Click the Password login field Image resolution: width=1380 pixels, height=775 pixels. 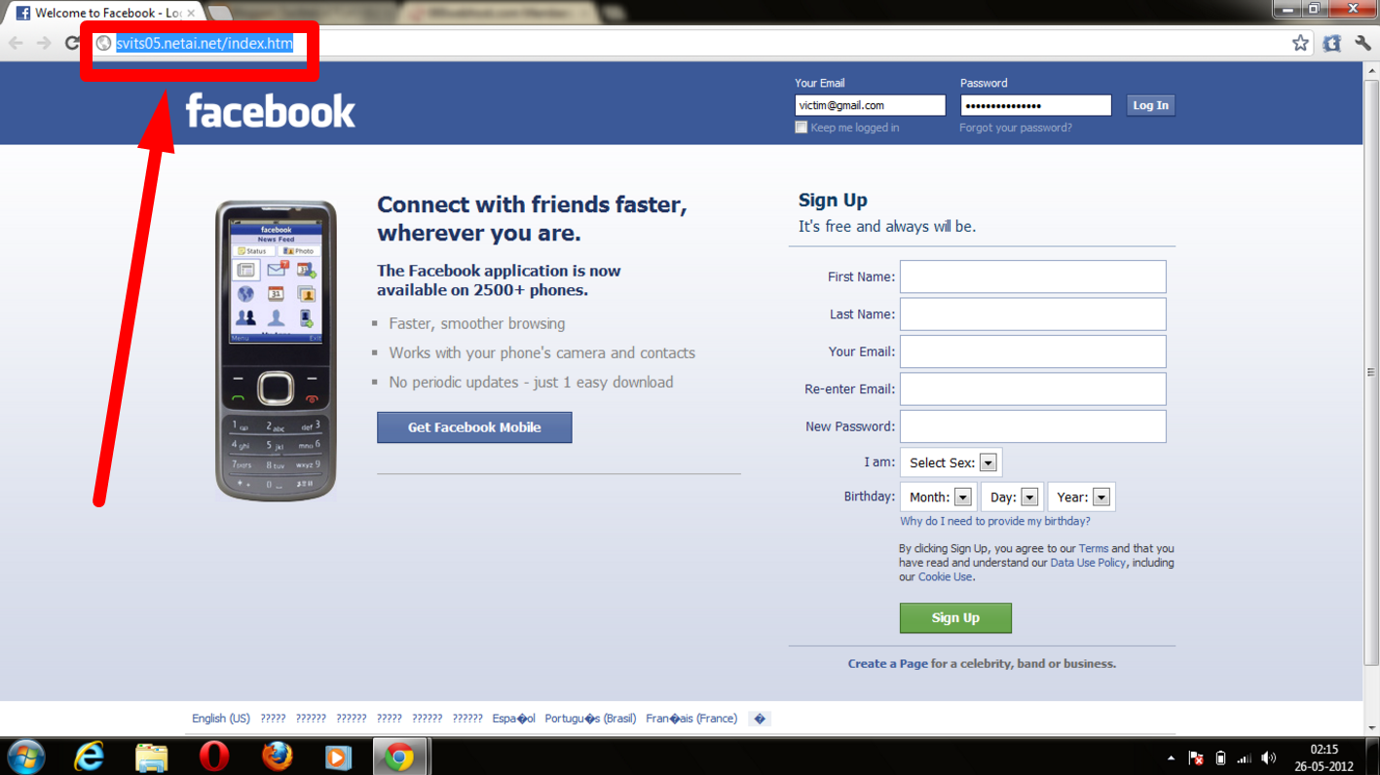click(1035, 105)
